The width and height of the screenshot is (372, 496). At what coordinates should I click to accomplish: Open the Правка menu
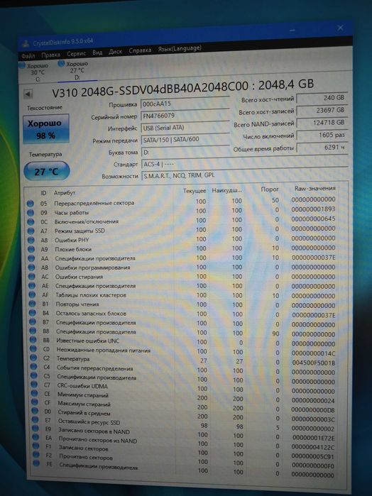coord(50,55)
